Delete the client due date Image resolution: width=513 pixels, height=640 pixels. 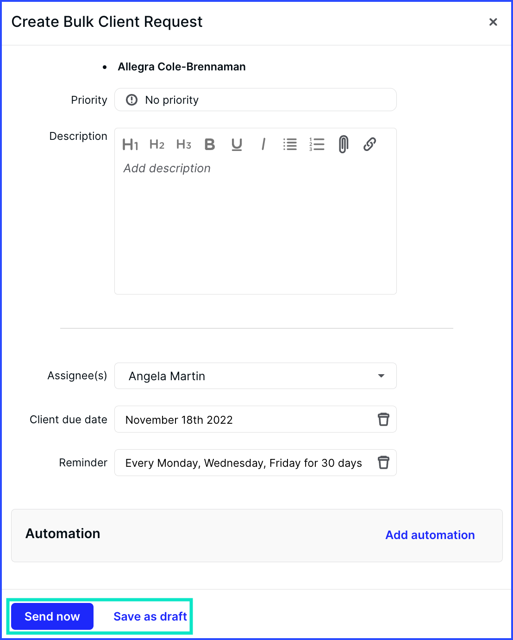383,420
